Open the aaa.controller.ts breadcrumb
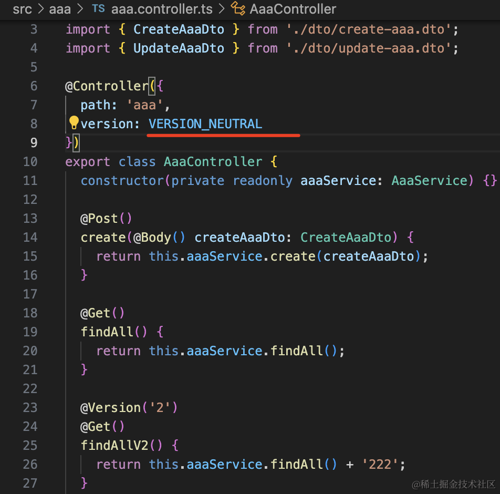This screenshot has width=500, height=494. tap(162, 9)
